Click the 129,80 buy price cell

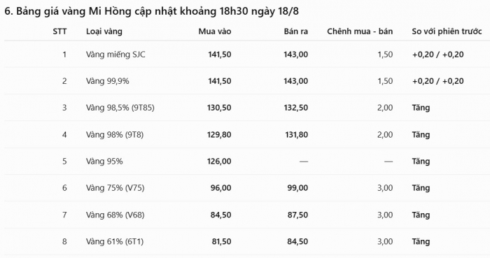point(219,135)
